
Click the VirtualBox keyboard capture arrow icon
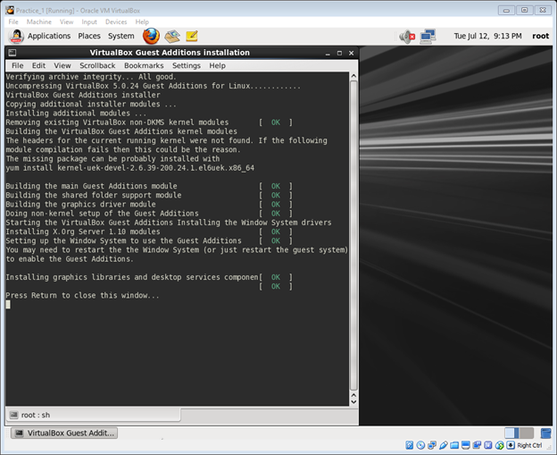[511, 445]
